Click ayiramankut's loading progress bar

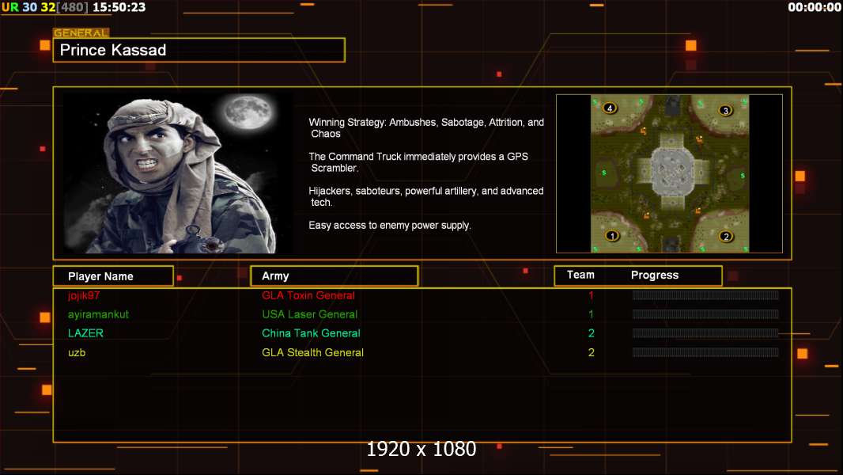click(x=705, y=314)
